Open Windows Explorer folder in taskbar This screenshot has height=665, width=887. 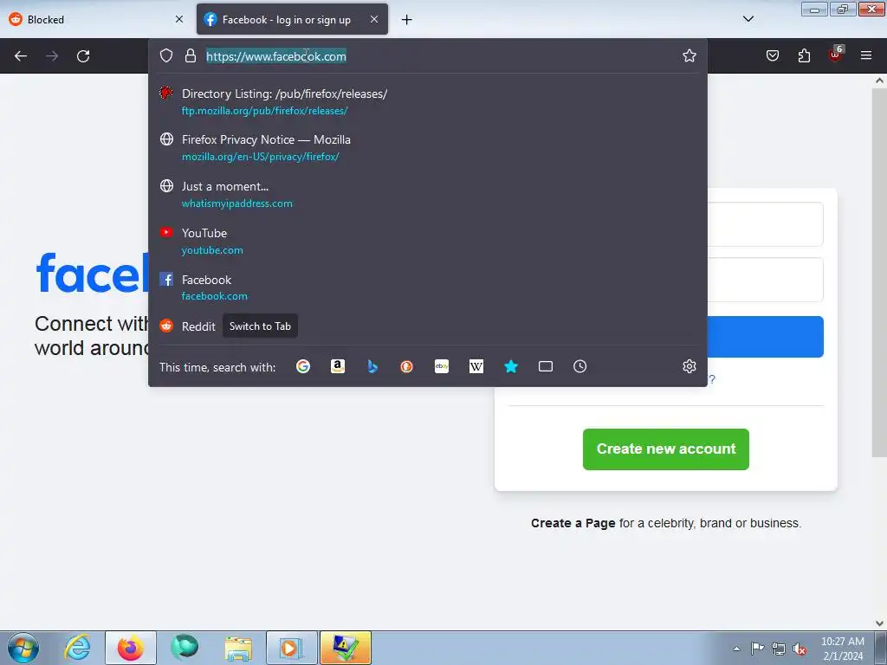point(238,648)
